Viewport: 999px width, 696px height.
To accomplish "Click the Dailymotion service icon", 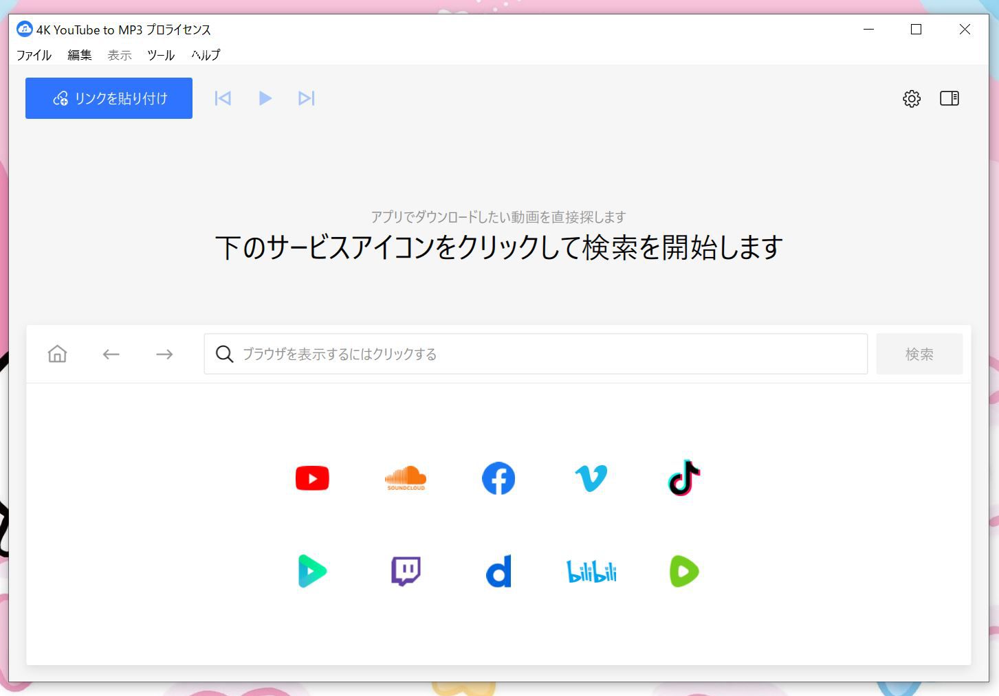I will 498,570.
